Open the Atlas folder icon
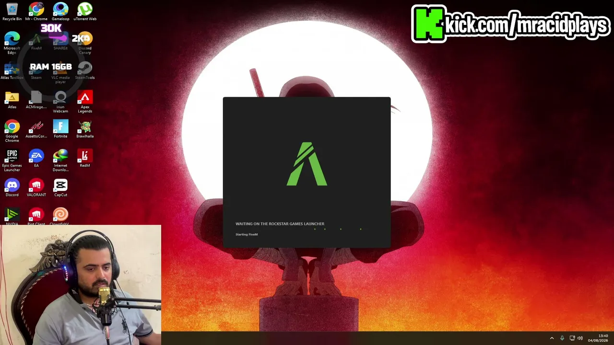This screenshot has height=345, width=614. tap(12, 100)
